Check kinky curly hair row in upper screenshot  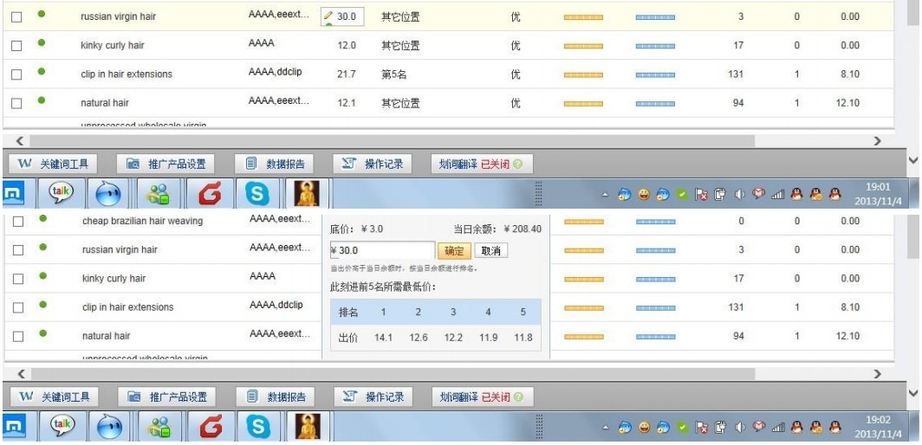[x=17, y=46]
